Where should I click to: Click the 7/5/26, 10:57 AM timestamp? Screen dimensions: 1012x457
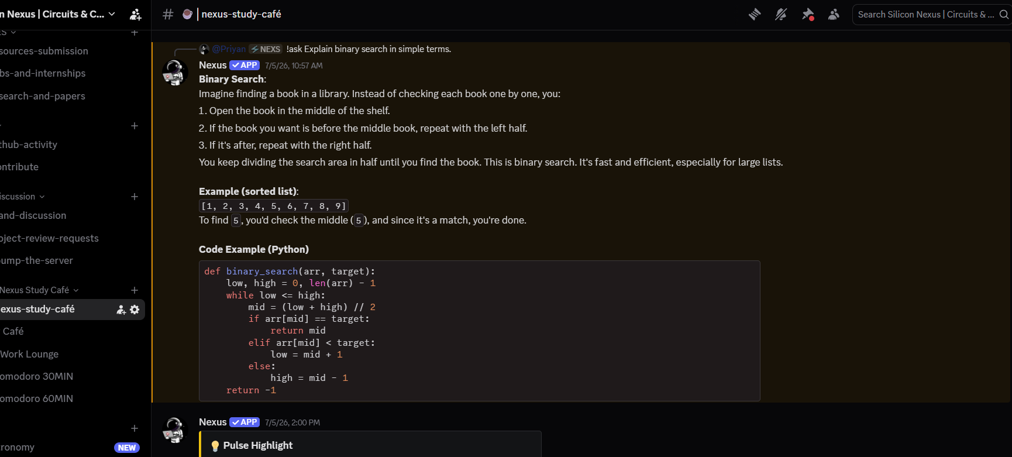[x=294, y=66]
